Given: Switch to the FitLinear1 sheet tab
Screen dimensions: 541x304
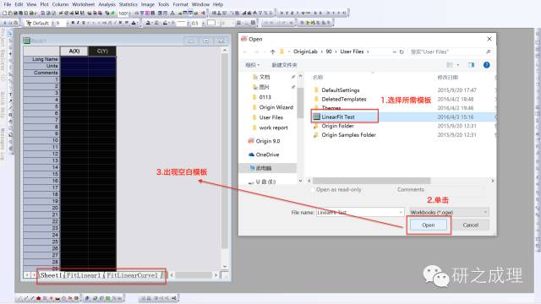Looking at the screenshot, I should (x=84, y=275).
